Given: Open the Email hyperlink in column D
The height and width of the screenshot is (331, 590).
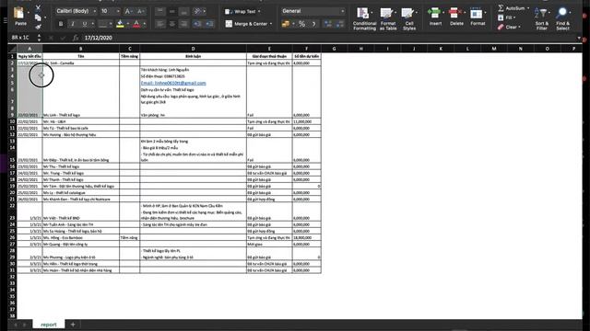Looking at the screenshot, I should pyautogui.click(x=173, y=83).
